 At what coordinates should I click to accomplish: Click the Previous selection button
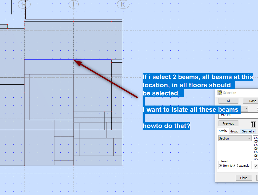pos(228,123)
